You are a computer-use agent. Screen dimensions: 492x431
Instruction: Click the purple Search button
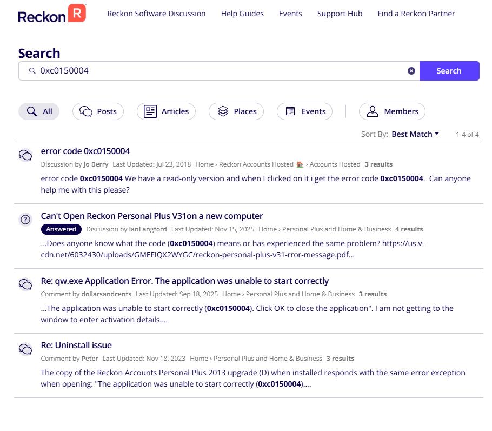449,71
